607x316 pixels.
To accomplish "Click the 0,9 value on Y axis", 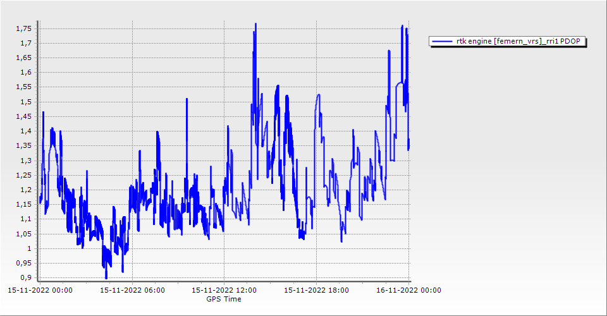I will point(27,278).
